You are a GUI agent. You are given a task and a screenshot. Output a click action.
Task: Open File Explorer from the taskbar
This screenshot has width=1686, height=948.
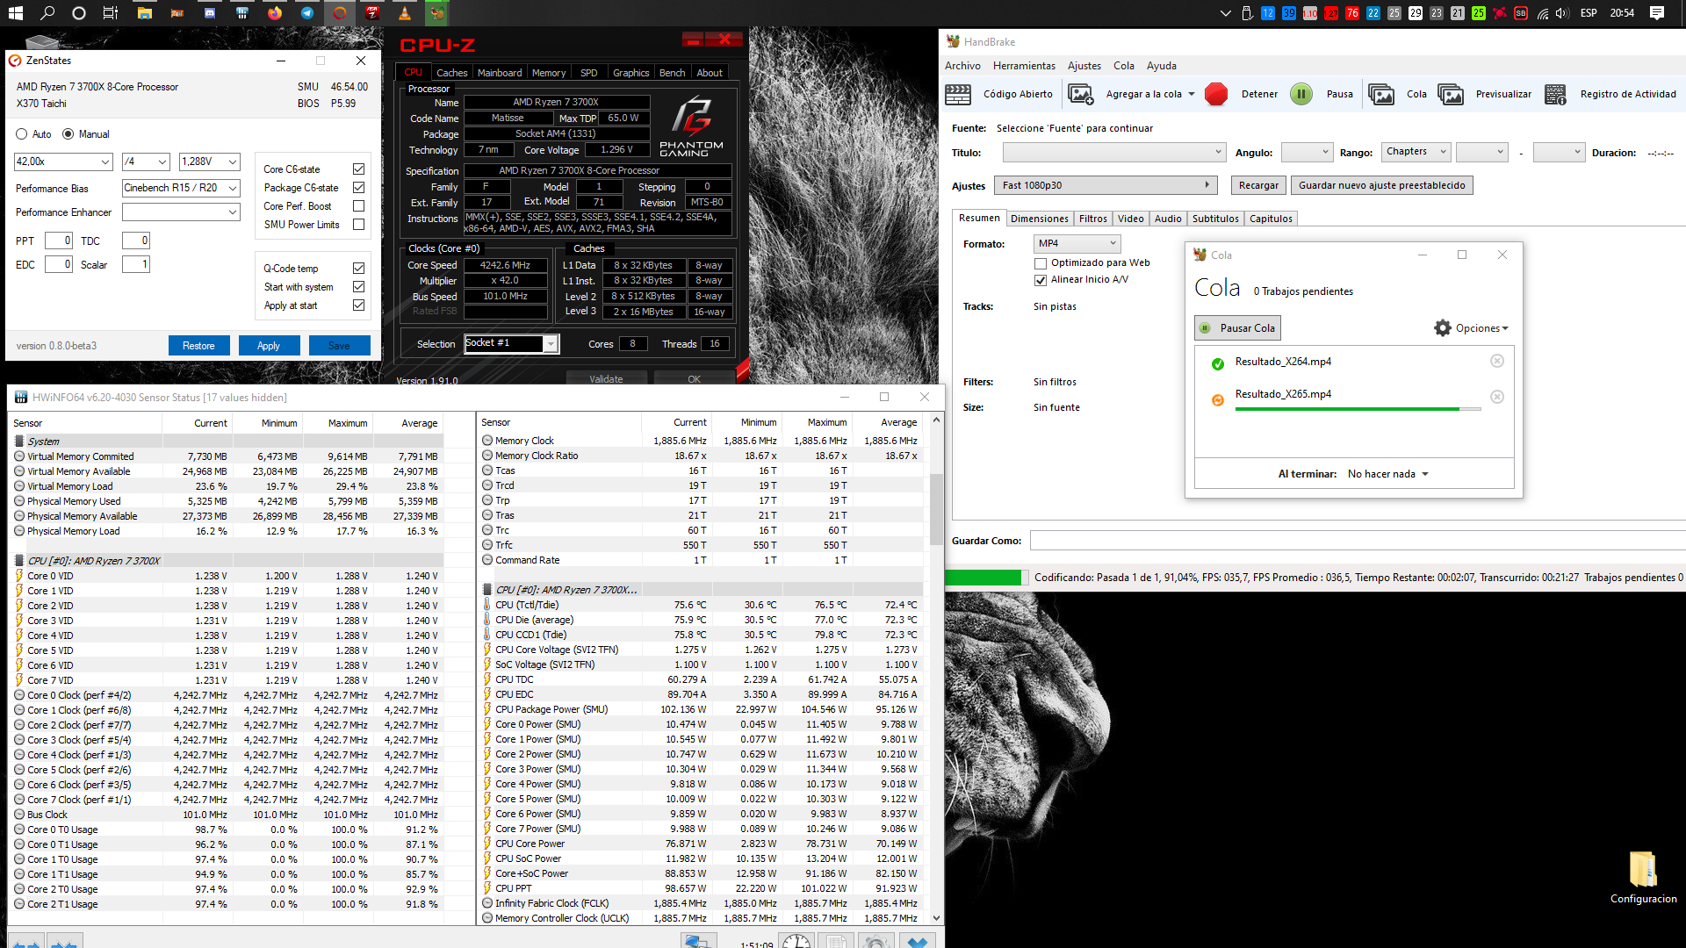(x=144, y=13)
